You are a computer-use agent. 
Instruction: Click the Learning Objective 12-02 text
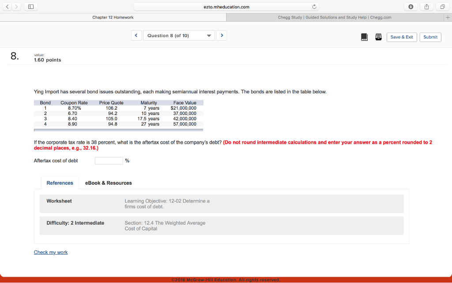[167, 204]
